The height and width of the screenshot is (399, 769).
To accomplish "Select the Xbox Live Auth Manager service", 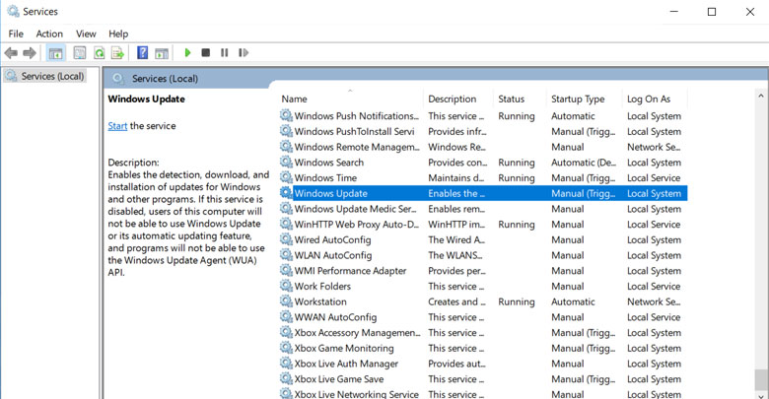I will (x=345, y=364).
